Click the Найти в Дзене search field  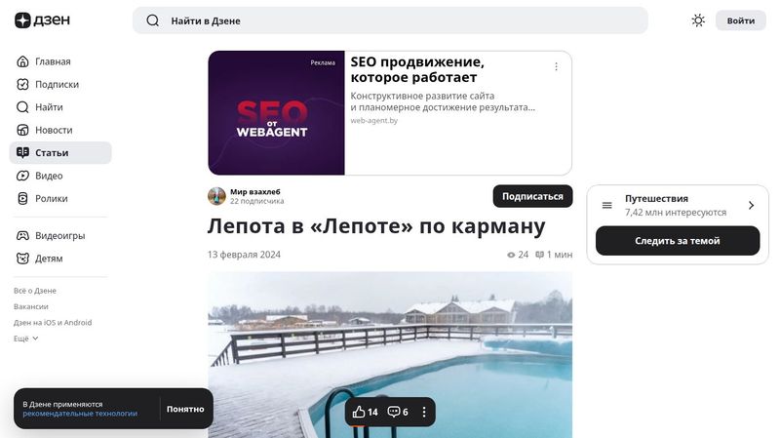click(390, 20)
